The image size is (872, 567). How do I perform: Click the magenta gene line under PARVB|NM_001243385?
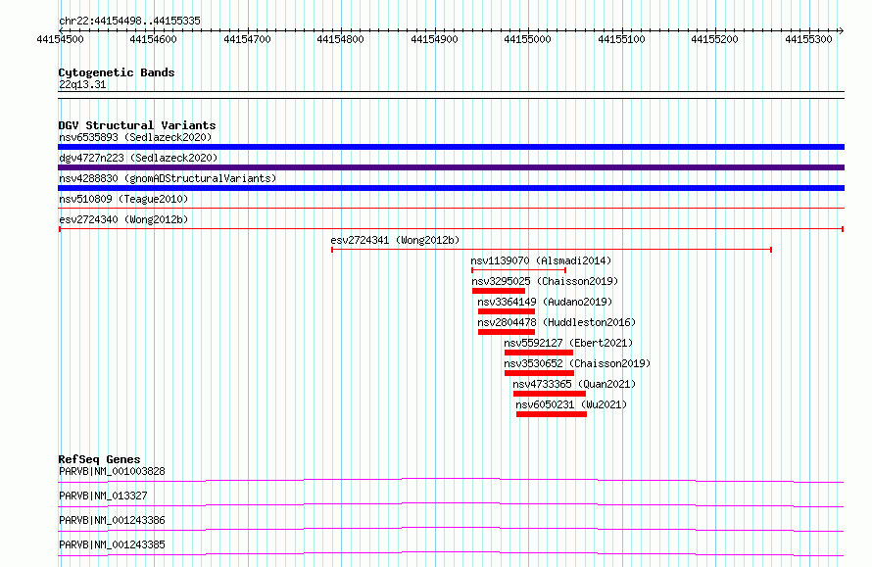[x=451, y=553]
